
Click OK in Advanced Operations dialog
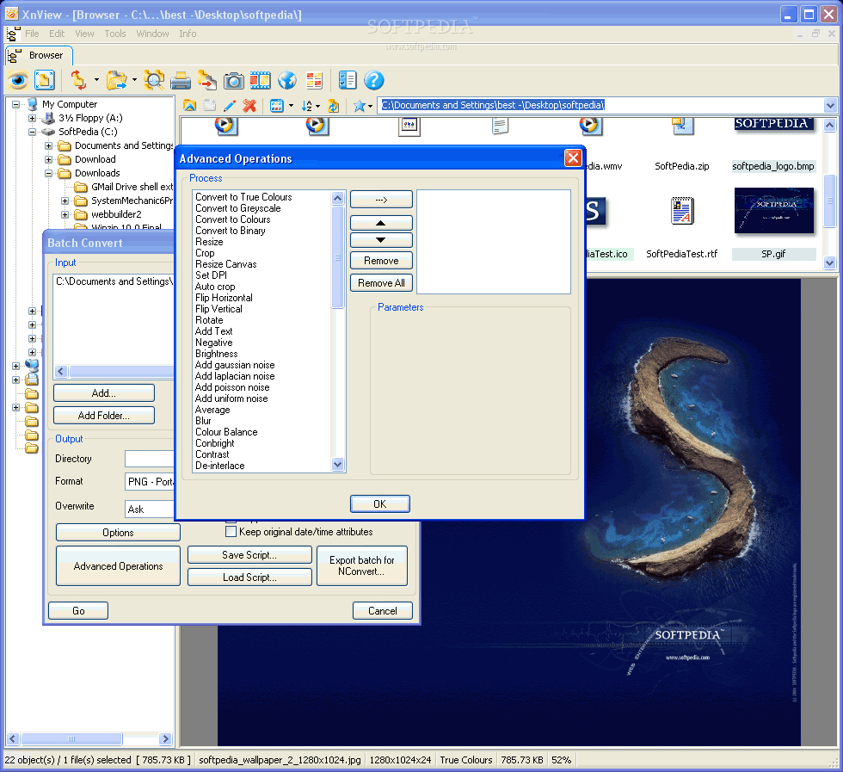pos(380,504)
